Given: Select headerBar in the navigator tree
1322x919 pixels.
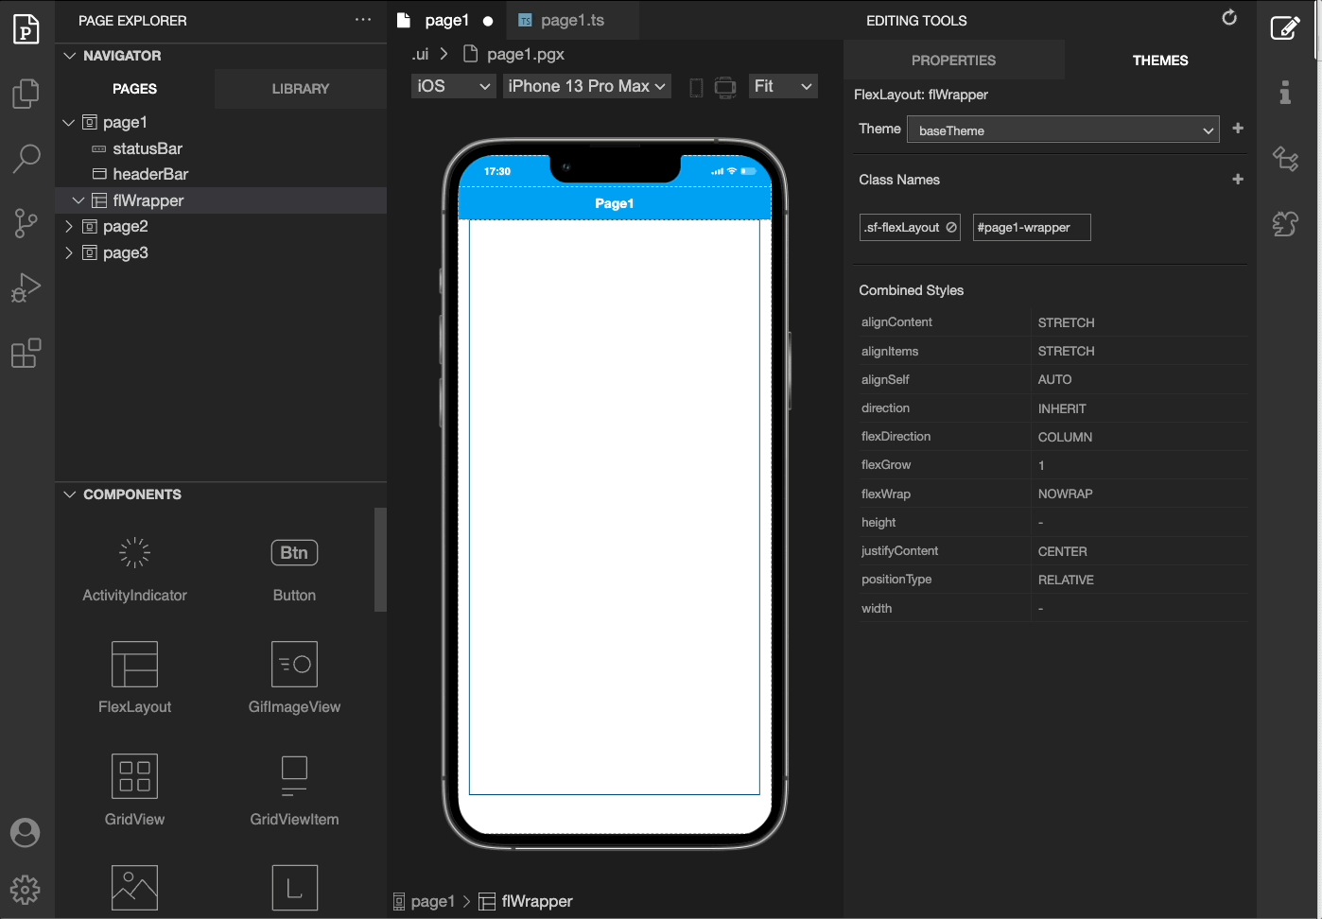Looking at the screenshot, I should tap(150, 174).
